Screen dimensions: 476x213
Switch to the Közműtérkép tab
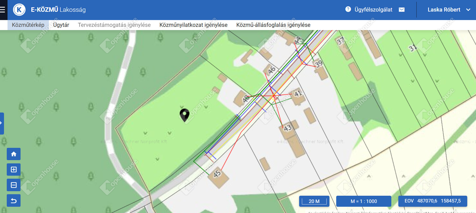click(28, 25)
